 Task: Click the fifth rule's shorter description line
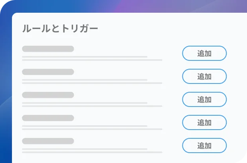(85, 149)
